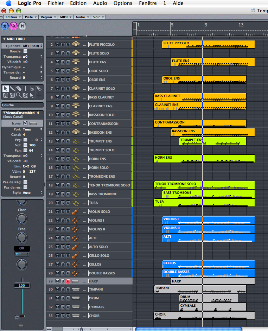Open the Port Tous popup
Image resolution: width=268 pixels, height=331 pixels.
(33, 129)
